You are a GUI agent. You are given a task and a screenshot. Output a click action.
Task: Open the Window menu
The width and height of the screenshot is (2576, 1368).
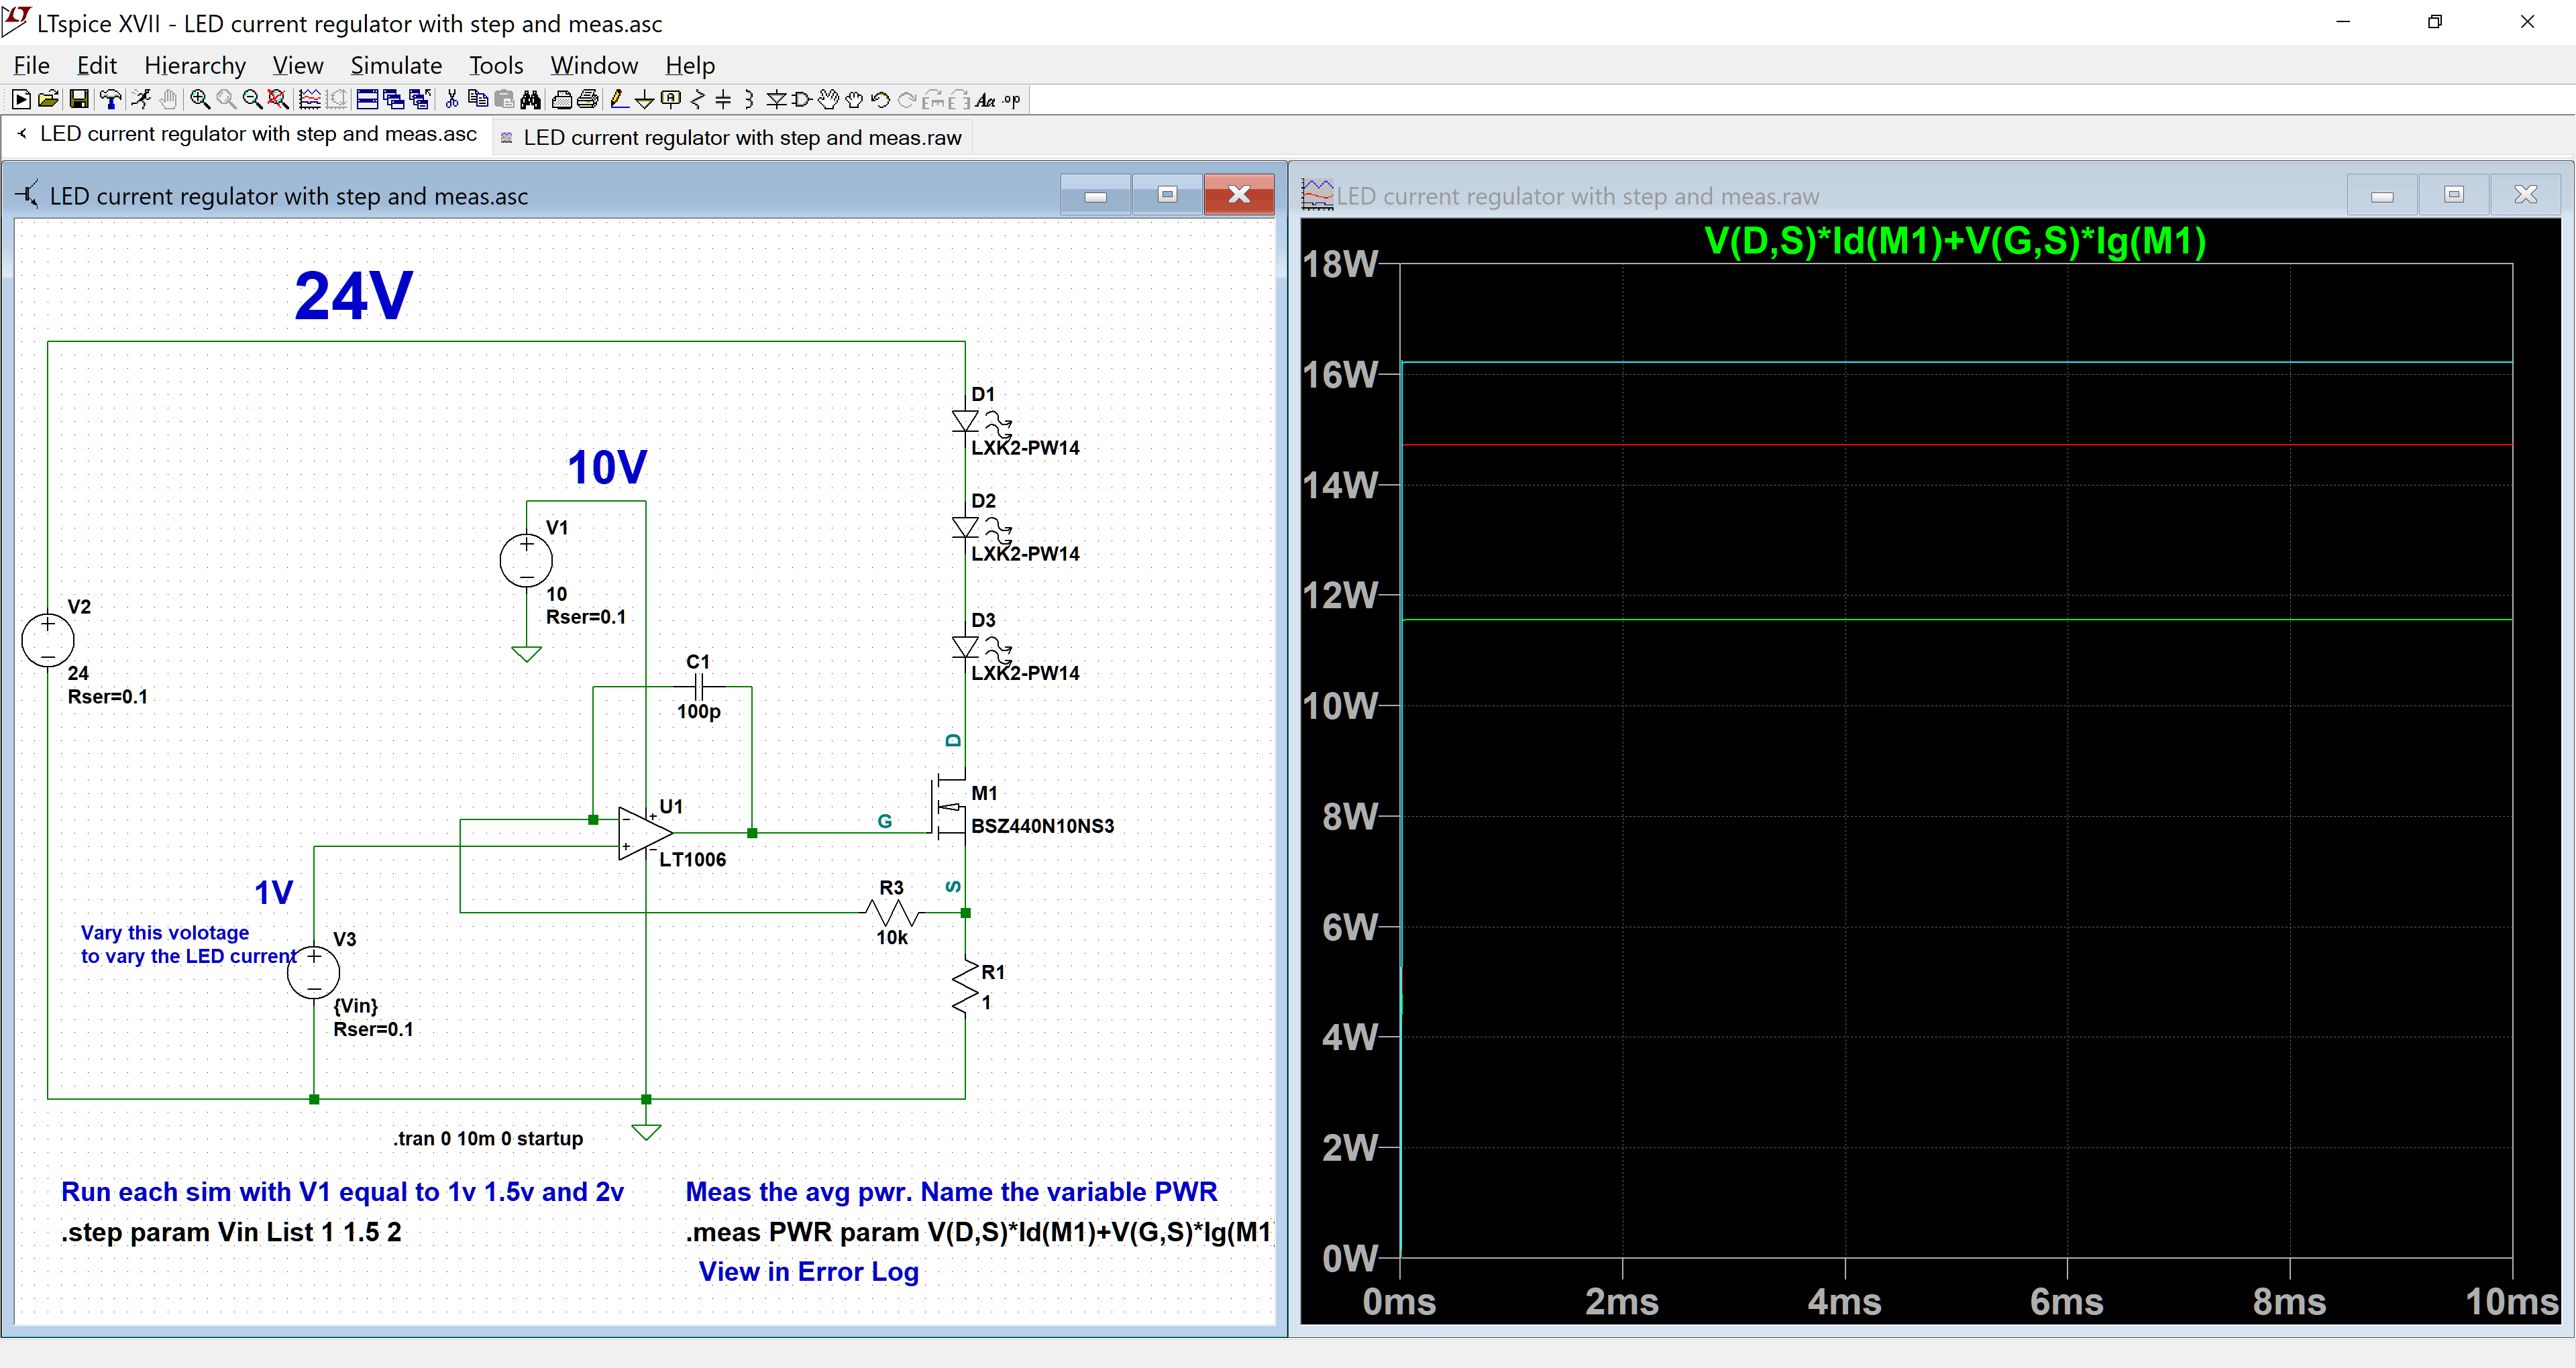pyautogui.click(x=594, y=66)
